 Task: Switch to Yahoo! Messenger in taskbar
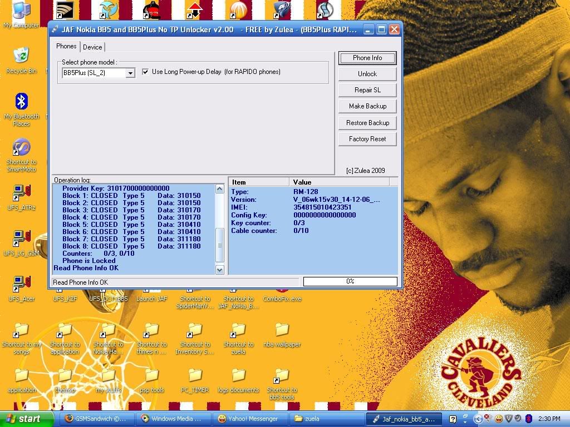point(247,419)
